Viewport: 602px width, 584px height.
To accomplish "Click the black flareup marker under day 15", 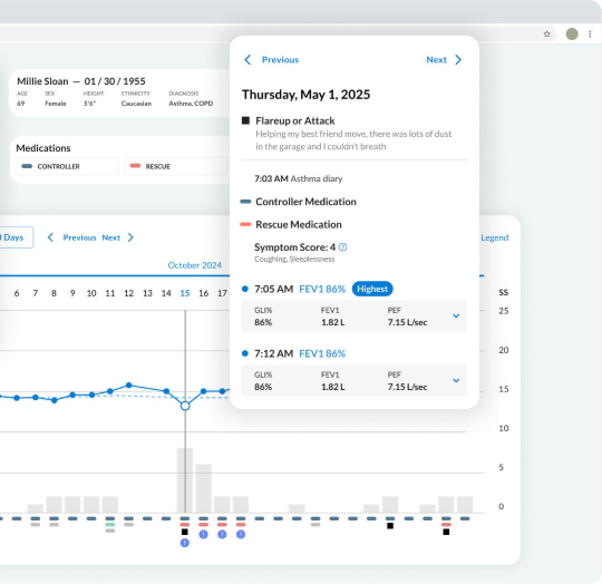I will 185,532.
